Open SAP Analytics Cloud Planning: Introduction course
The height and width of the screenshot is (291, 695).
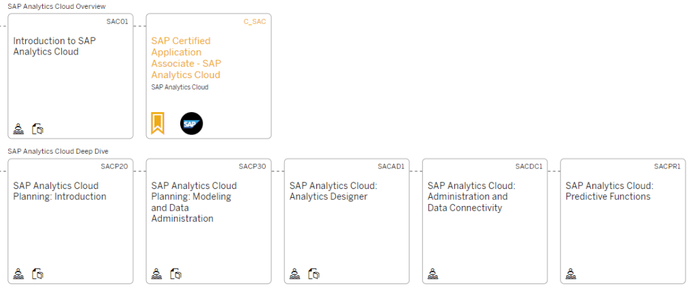59,191
